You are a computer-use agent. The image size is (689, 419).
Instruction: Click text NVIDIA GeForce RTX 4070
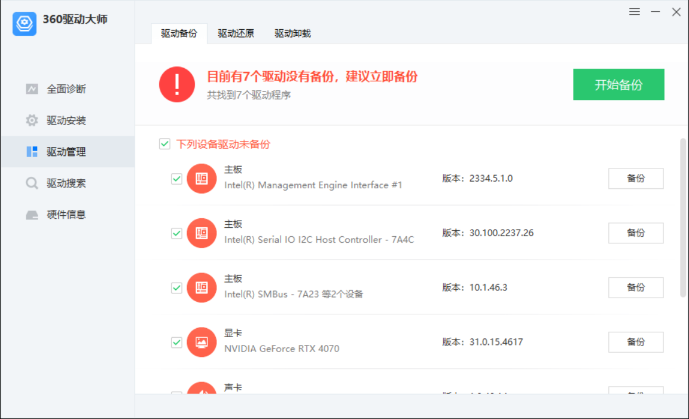pos(282,348)
